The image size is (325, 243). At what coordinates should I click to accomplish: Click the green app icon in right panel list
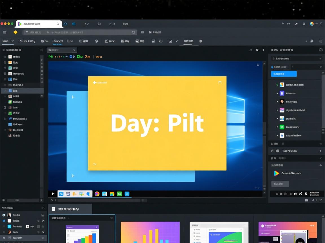(x=282, y=127)
